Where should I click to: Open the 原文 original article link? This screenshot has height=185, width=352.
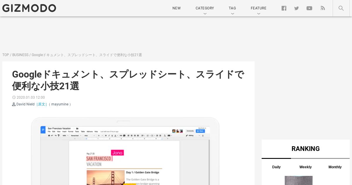pyautogui.click(x=42, y=104)
